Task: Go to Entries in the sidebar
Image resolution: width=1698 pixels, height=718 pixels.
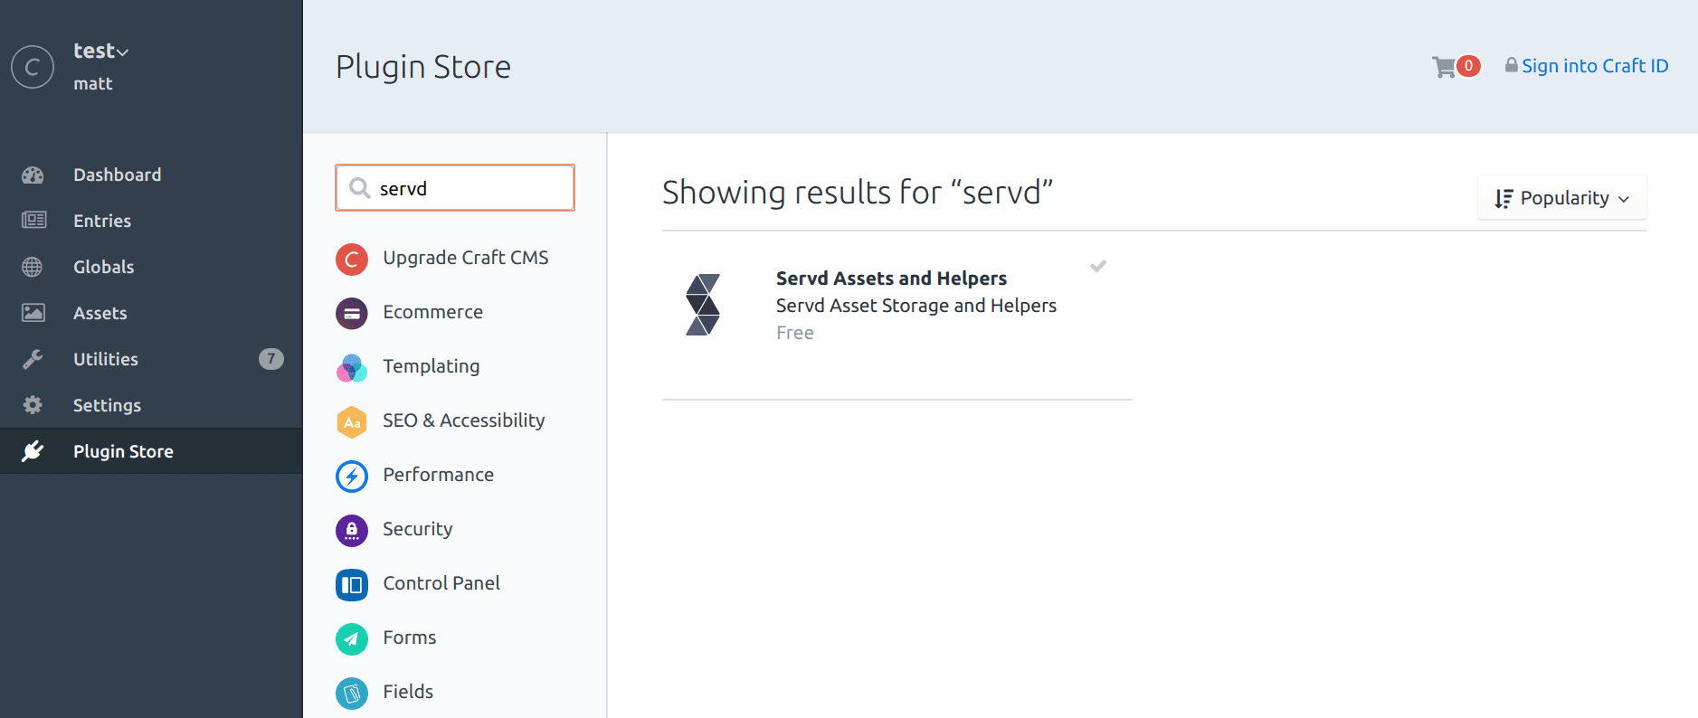Action: (102, 222)
